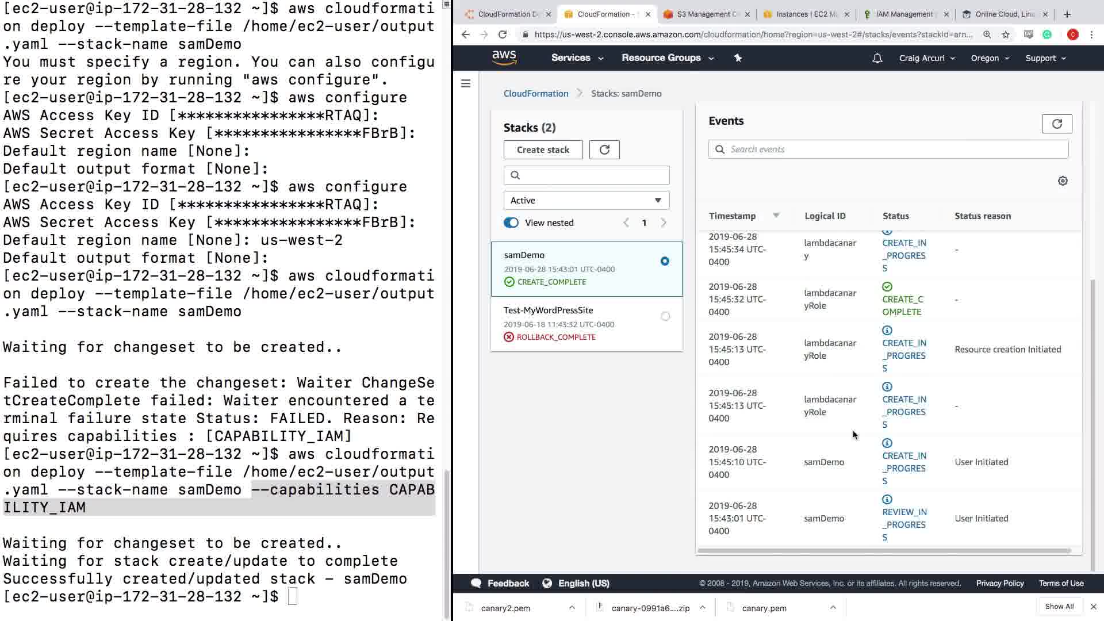Select the samDemo stack radio button

665,261
